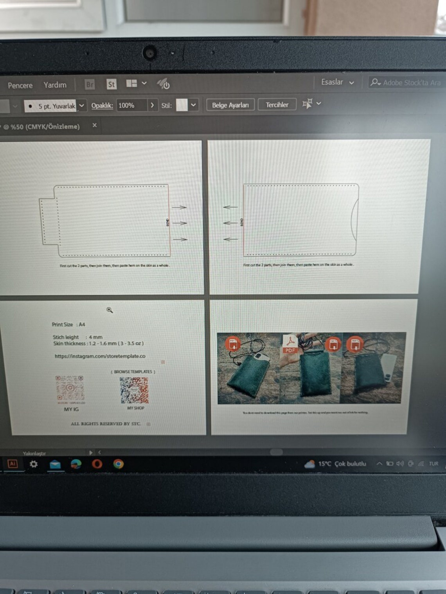
Task: Click the GPU performance rocket icon
Action: [x=163, y=83]
